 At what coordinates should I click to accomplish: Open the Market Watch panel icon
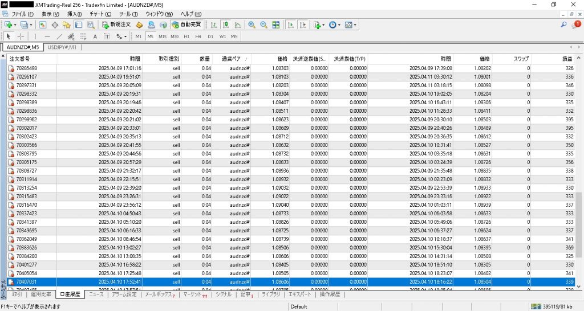(43, 25)
